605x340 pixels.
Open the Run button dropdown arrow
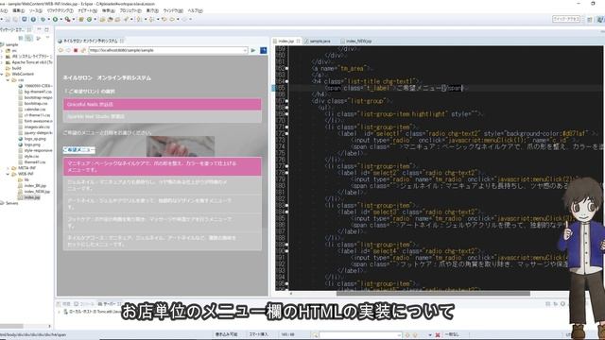(60, 19)
